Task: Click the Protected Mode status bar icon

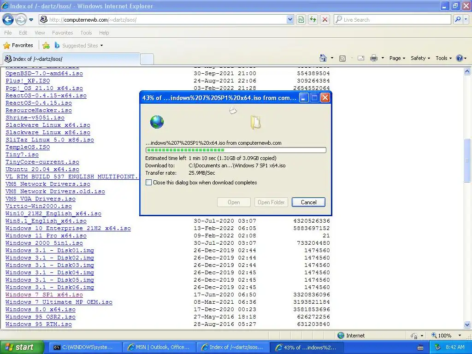Action: pos(414,336)
